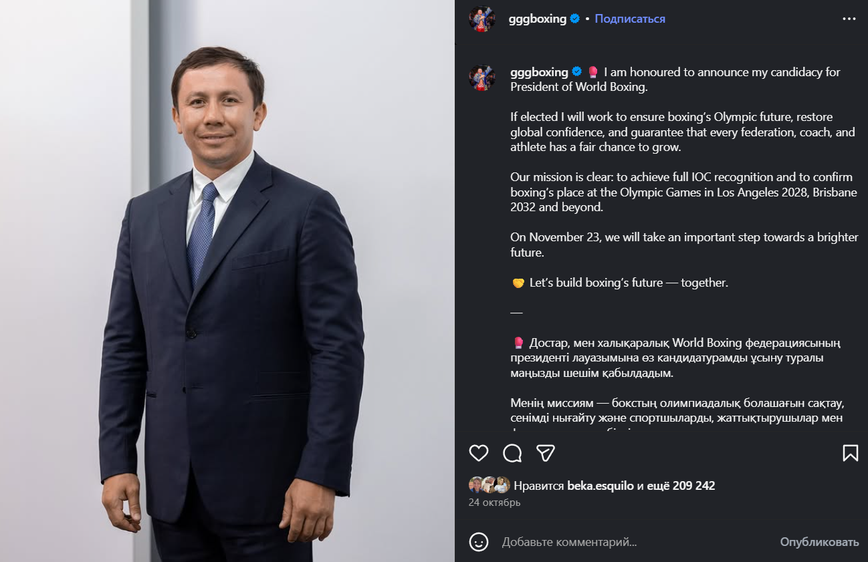This screenshot has width=868, height=562.
Task: Open emoji picker smiley icon
Action: click(479, 541)
